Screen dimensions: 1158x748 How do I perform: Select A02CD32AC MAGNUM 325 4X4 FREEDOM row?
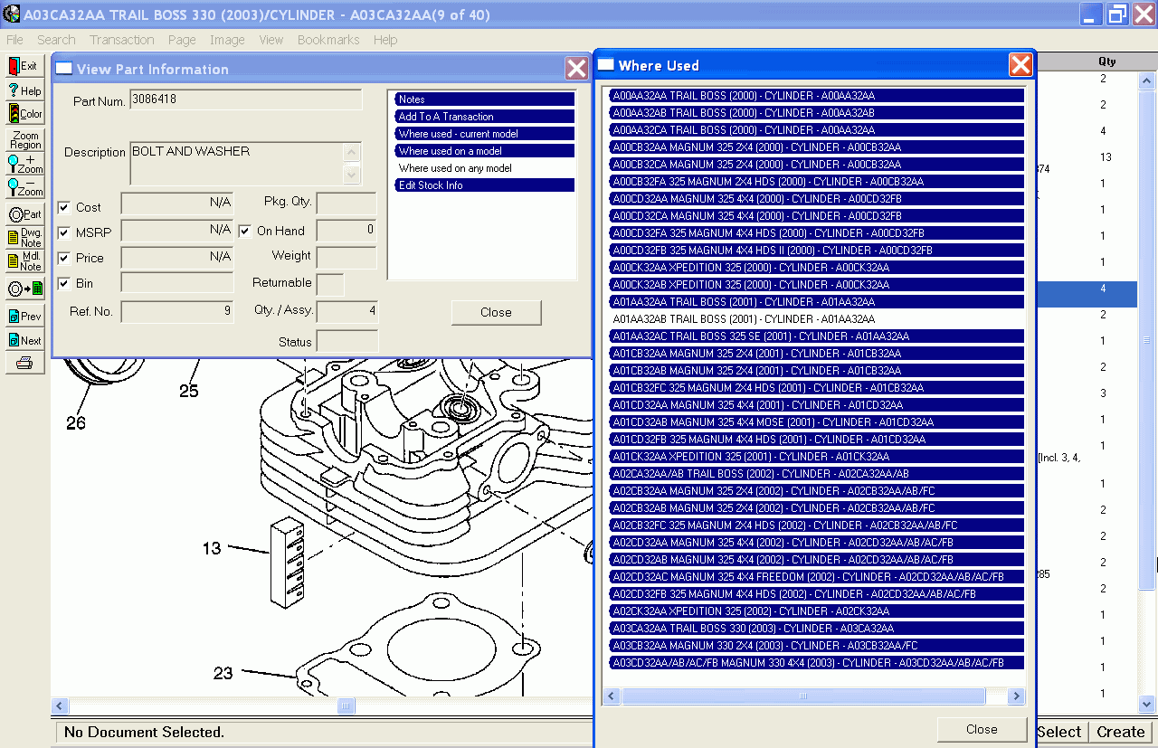817,577
